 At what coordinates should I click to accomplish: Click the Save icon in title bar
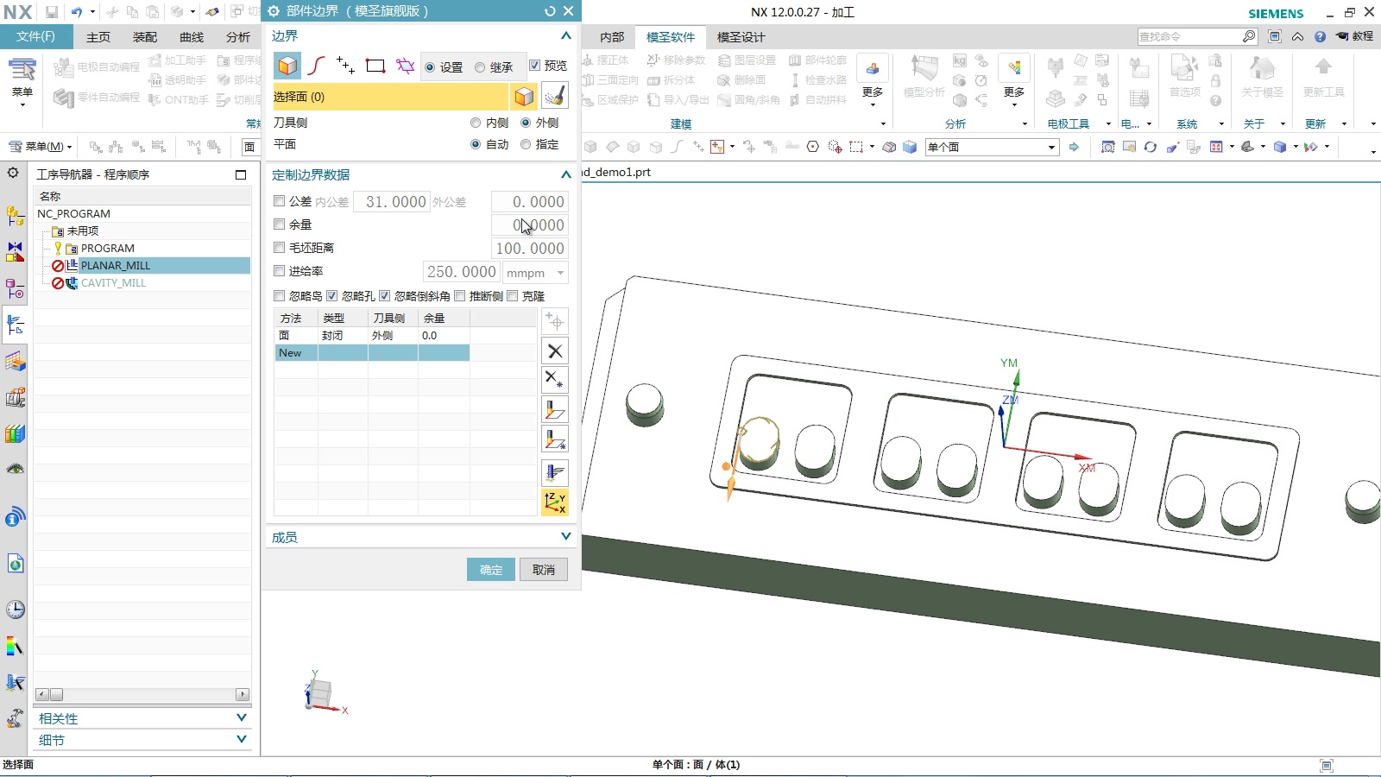coord(52,12)
